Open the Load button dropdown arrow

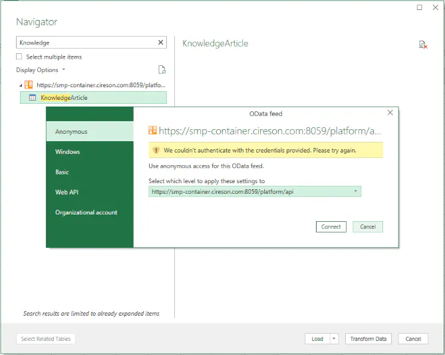pyautogui.click(x=334, y=338)
